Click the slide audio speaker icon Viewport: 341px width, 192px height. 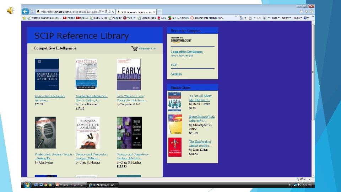10,10
